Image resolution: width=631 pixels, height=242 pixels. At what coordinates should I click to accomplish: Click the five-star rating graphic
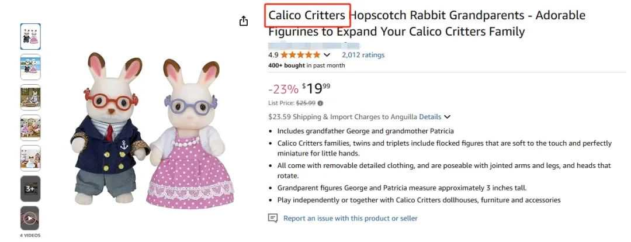[x=300, y=55]
